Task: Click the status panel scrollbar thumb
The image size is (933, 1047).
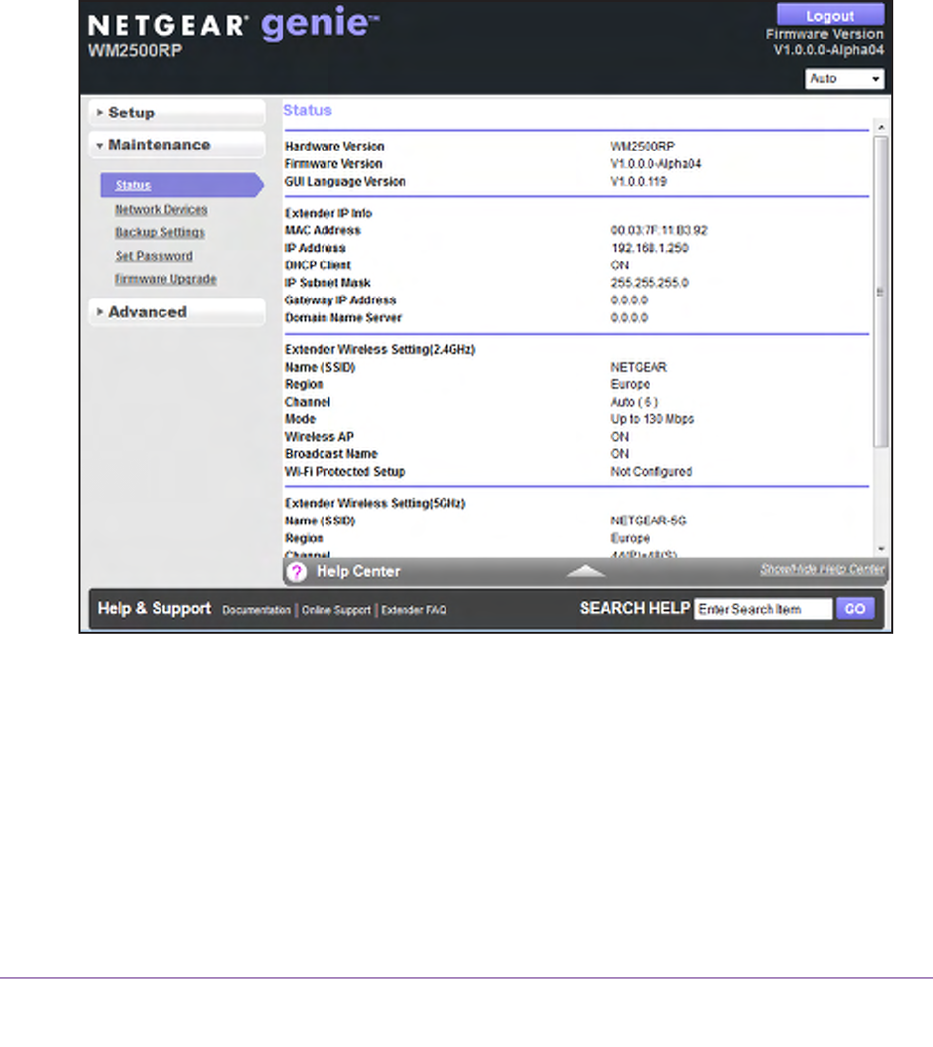Action: point(881,292)
